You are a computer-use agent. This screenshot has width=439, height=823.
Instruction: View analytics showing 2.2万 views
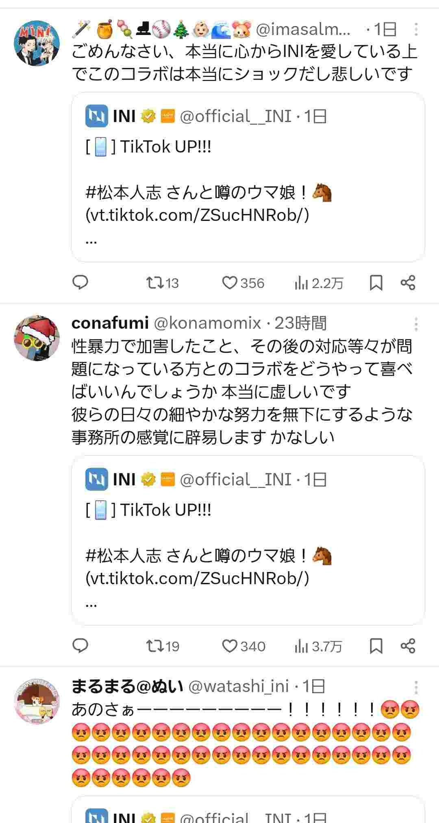tap(319, 283)
